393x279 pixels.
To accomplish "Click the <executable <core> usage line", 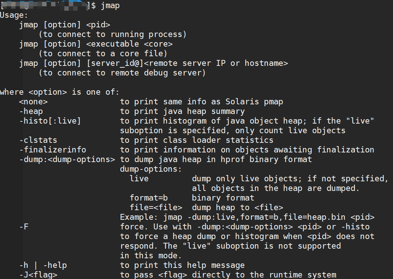I will coord(96,44).
